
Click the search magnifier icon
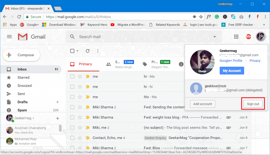[x=72, y=37]
